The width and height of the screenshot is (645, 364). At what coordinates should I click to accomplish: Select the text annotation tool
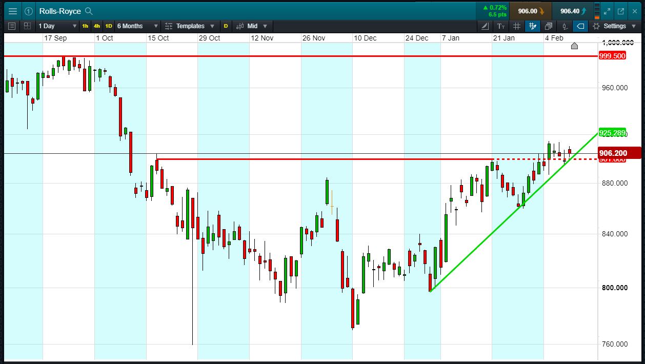pos(501,26)
